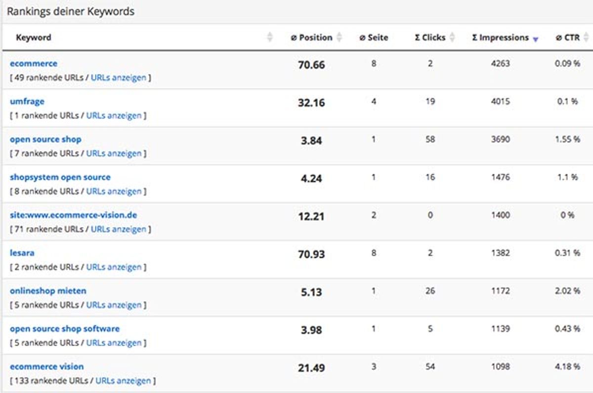Show URLs for 133 rankende URLs row

(123, 381)
